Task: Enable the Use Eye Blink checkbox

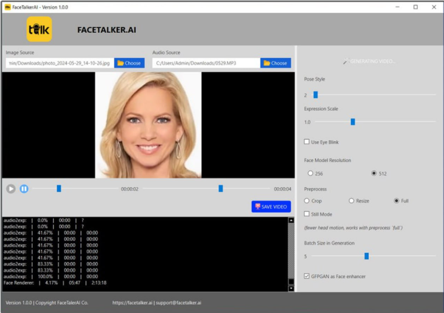Action: click(307, 142)
